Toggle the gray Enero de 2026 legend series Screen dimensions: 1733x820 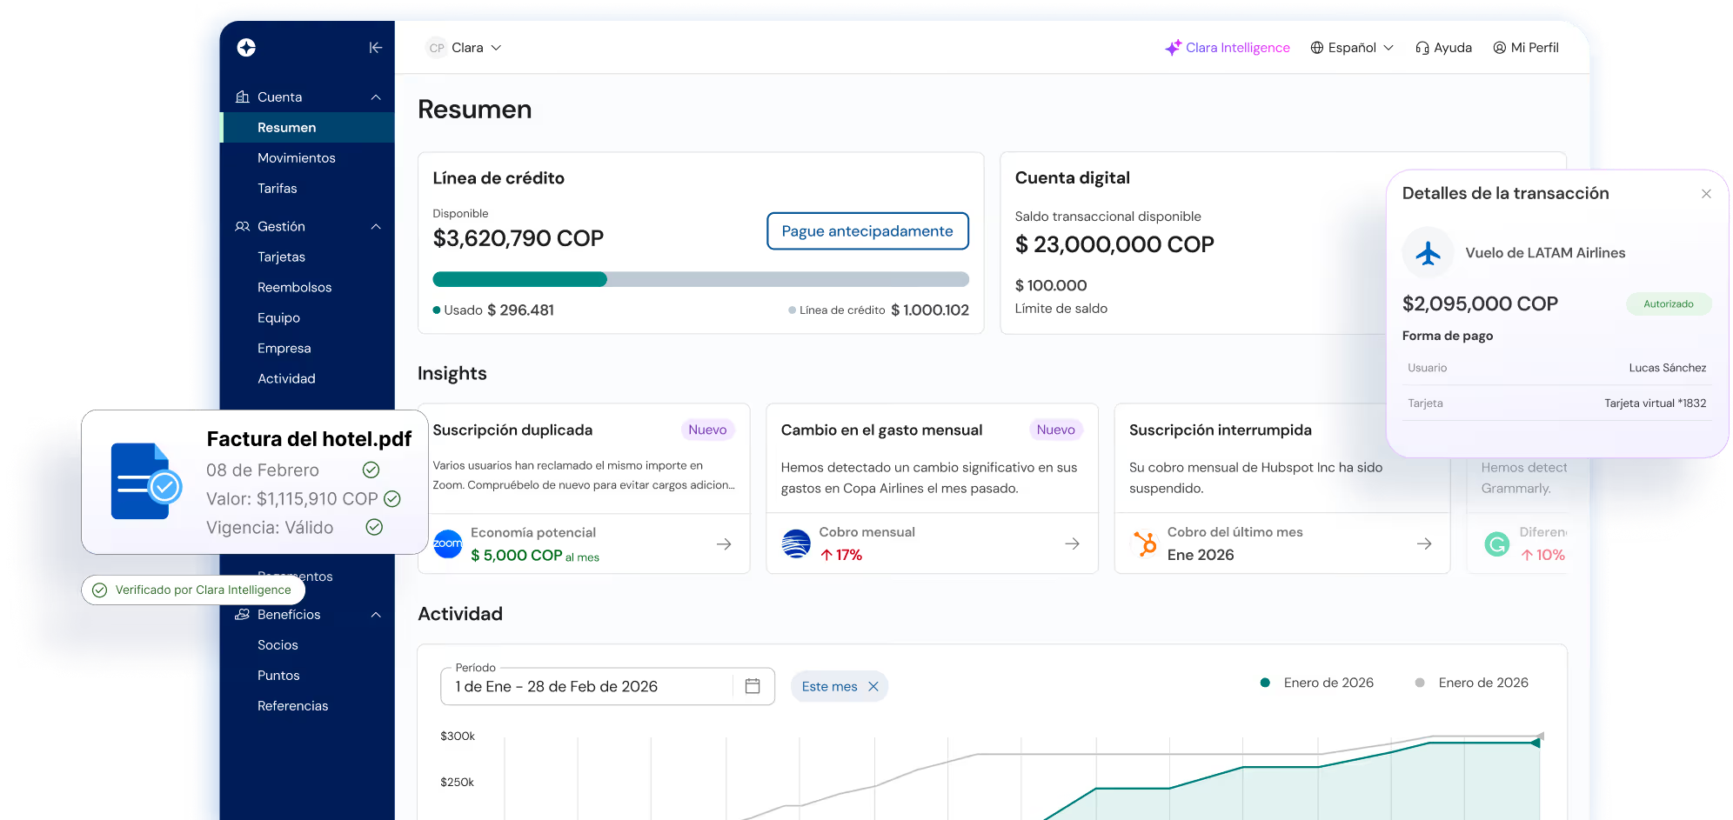(1472, 683)
